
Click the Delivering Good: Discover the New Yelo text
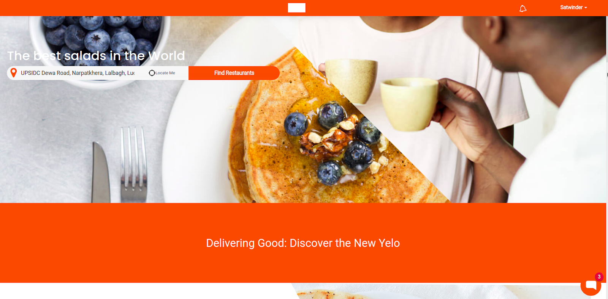coord(303,243)
